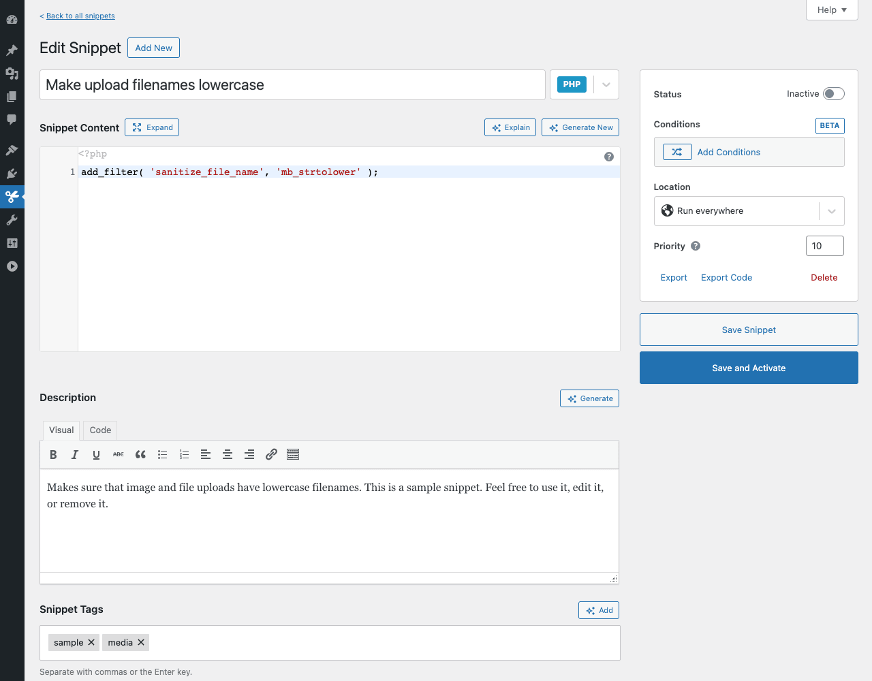Click Explain for the snippet code
The image size is (872, 681).
coord(510,127)
